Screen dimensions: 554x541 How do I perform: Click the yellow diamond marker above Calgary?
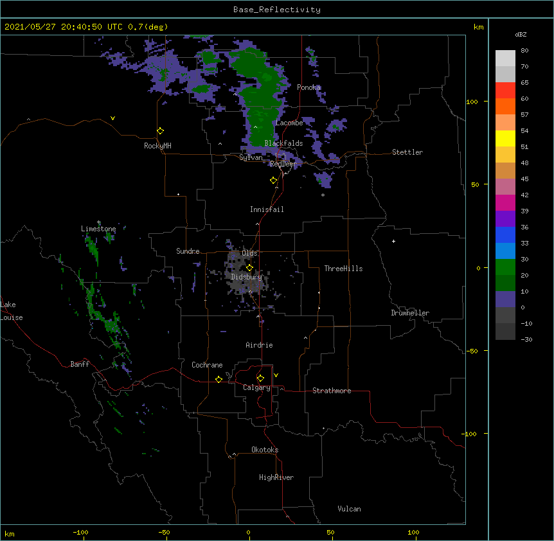[x=260, y=378]
